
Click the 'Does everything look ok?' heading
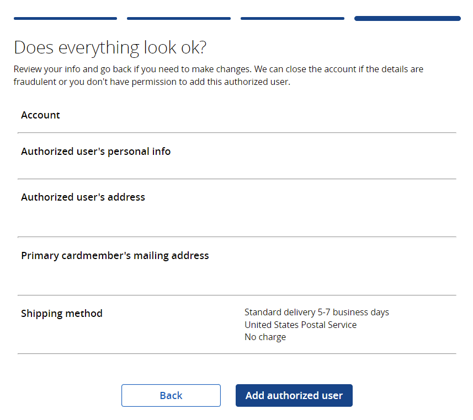tap(110, 47)
